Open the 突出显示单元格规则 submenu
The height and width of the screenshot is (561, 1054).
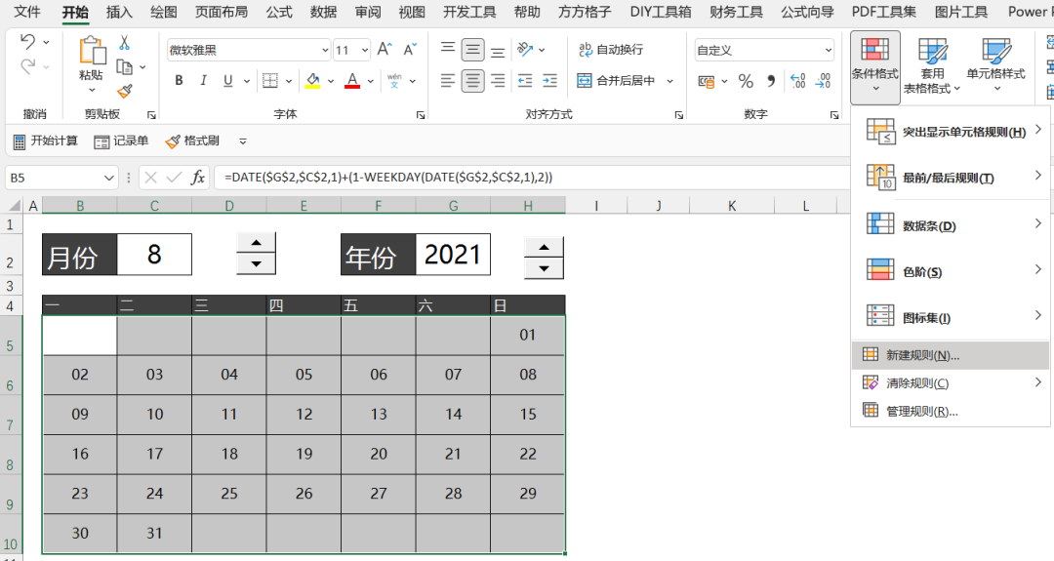pos(951,132)
